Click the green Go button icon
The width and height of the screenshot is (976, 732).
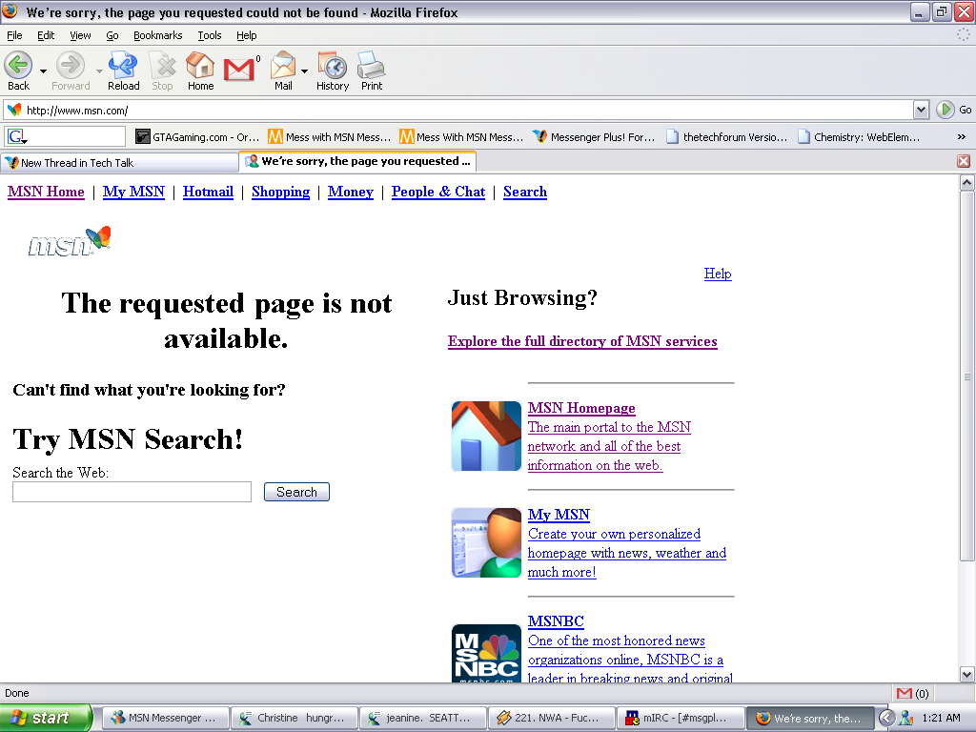(x=945, y=110)
